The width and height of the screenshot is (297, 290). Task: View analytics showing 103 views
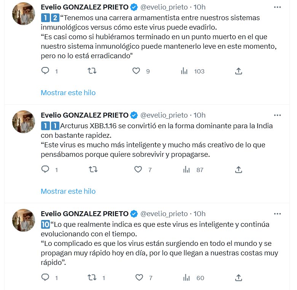[x=185, y=71]
